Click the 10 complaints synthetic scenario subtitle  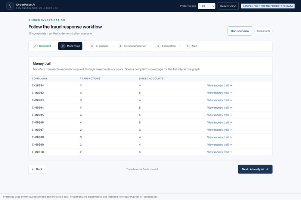[x=60, y=34]
